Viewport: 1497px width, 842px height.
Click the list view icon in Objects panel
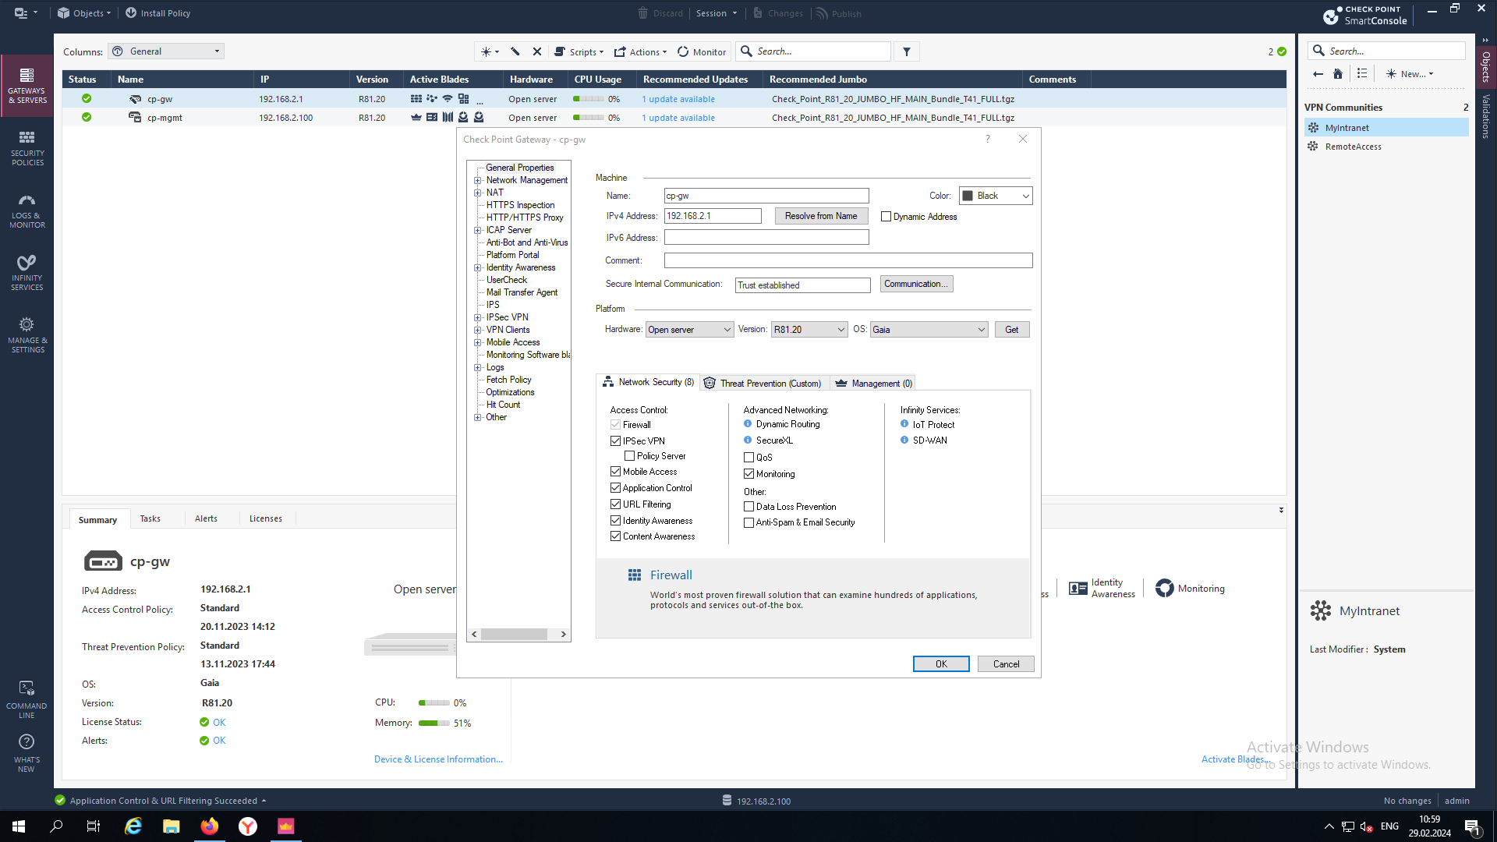[x=1362, y=74]
